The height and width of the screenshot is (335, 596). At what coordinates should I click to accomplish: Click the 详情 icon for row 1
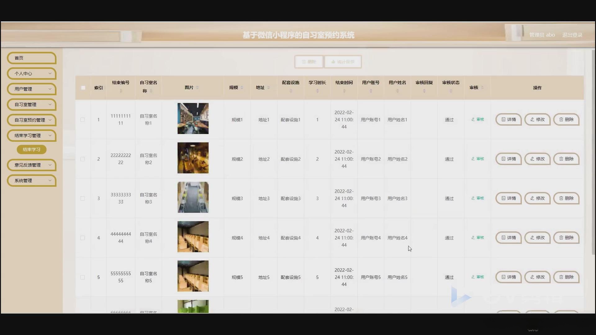(508, 119)
